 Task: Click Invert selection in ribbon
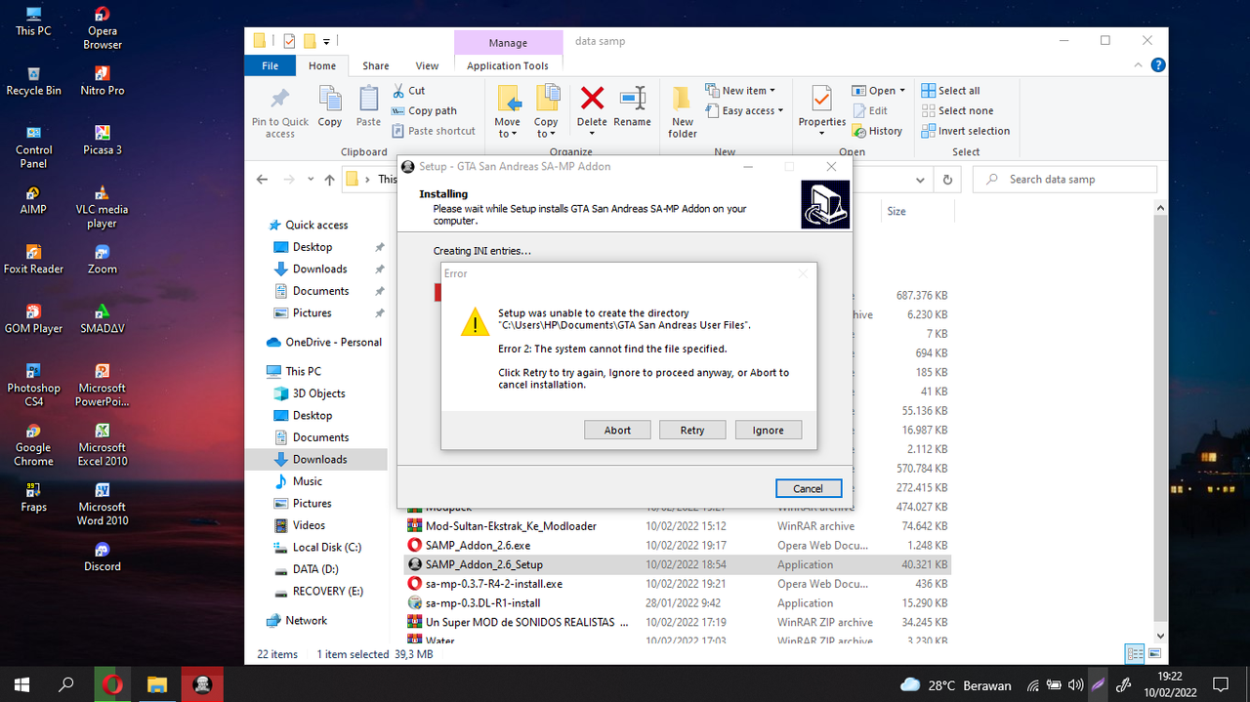965,131
